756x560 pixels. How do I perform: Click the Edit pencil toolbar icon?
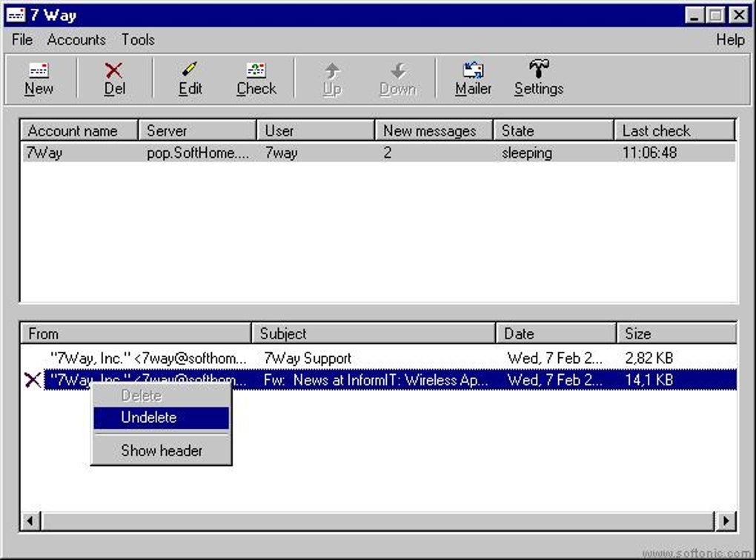(190, 70)
